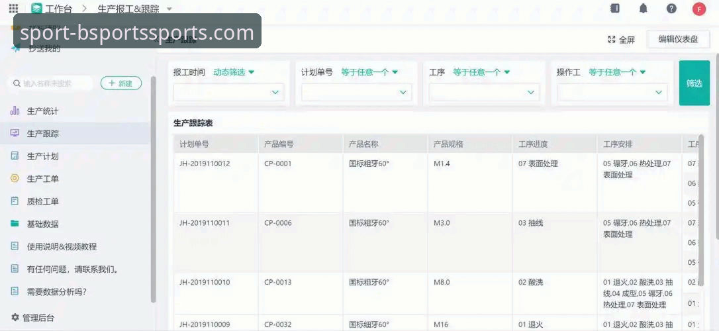Open 报工时间 动态筛选 condition dropdown
Image resolution: width=719 pixels, height=331 pixels.
234,72
